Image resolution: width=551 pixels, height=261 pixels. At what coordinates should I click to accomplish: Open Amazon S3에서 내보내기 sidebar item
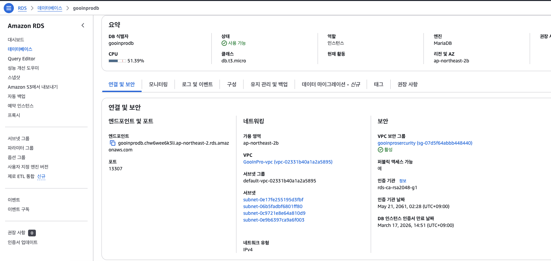(x=33, y=87)
